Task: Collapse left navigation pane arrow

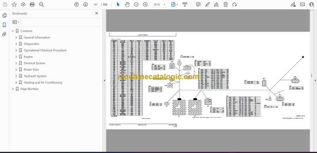Action: coord(104,81)
